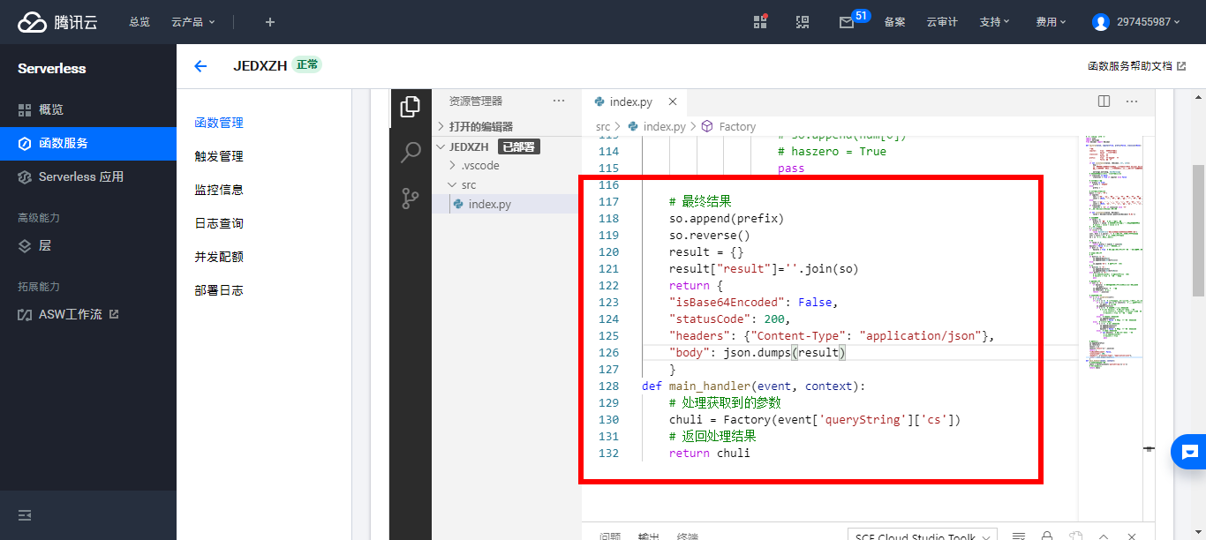Select the 函数管理 tab

point(219,123)
